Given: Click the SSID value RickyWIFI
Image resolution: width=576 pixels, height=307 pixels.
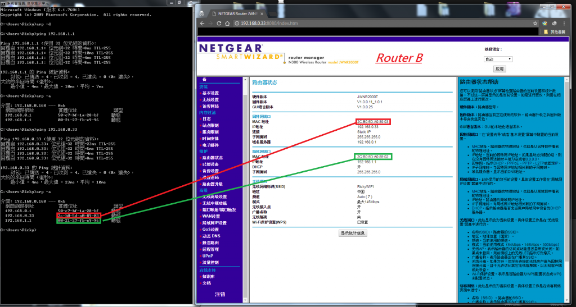Looking at the screenshot, I should (x=366, y=186).
